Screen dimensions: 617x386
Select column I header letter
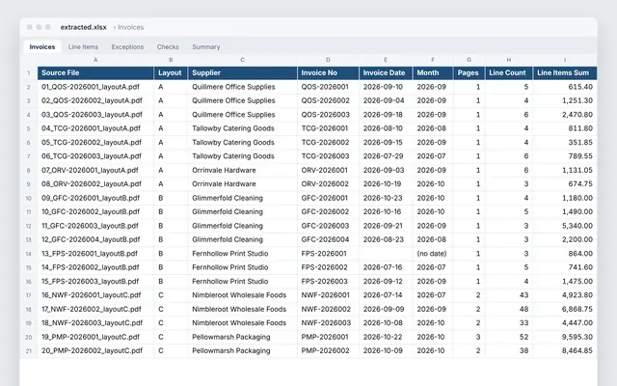click(x=565, y=60)
